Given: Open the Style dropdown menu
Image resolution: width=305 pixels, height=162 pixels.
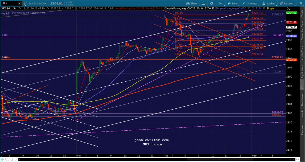Looking at the screenshot, I should (x=233, y=4).
